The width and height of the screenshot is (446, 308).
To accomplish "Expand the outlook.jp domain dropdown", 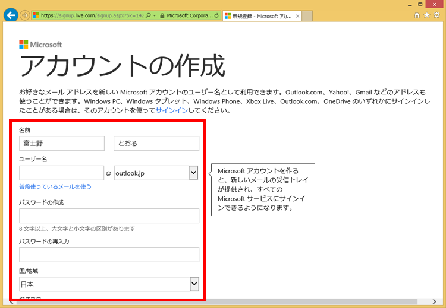I will point(193,173).
